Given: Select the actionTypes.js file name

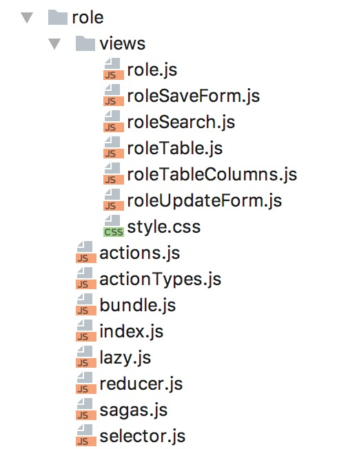Looking at the screenshot, I should pos(160,280).
